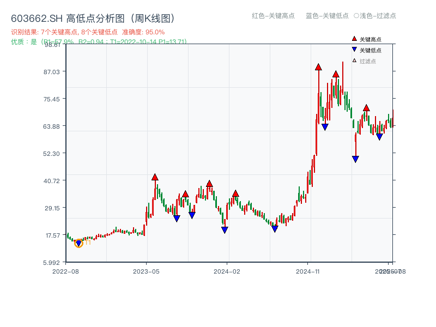This screenshot has width=436, height=327.
Task: Select the blue 关键低点 triangle near 2024-02
Action: [223, 231]
